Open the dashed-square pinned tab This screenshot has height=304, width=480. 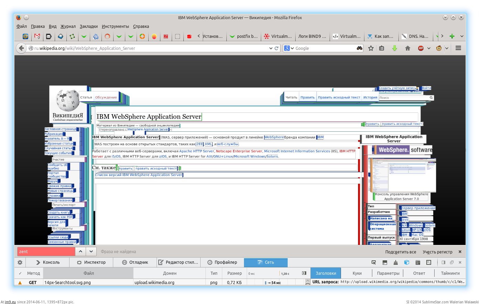(x=178, y=36)
